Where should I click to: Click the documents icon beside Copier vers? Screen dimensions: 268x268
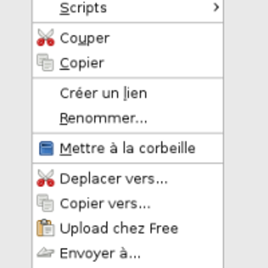coord(46,203)
